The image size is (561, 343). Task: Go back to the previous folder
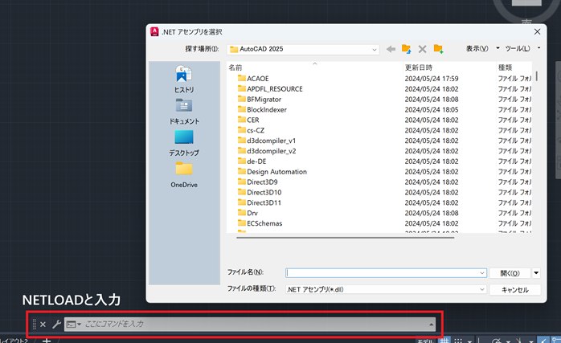click(391, 49)
